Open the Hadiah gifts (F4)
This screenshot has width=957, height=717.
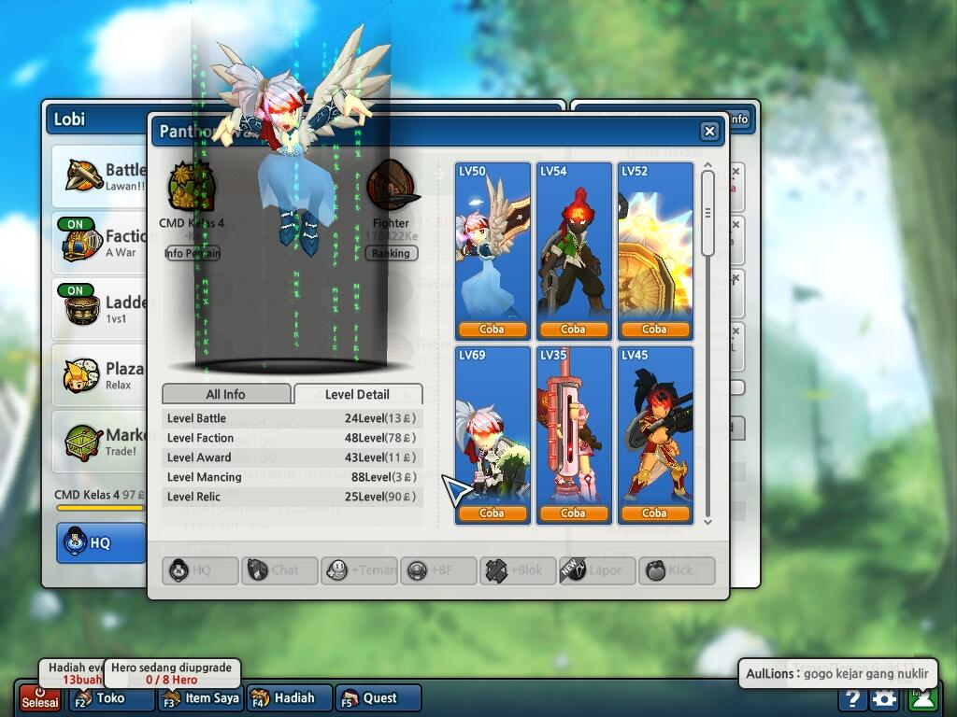pyautogui.click(x=290, y=698)
